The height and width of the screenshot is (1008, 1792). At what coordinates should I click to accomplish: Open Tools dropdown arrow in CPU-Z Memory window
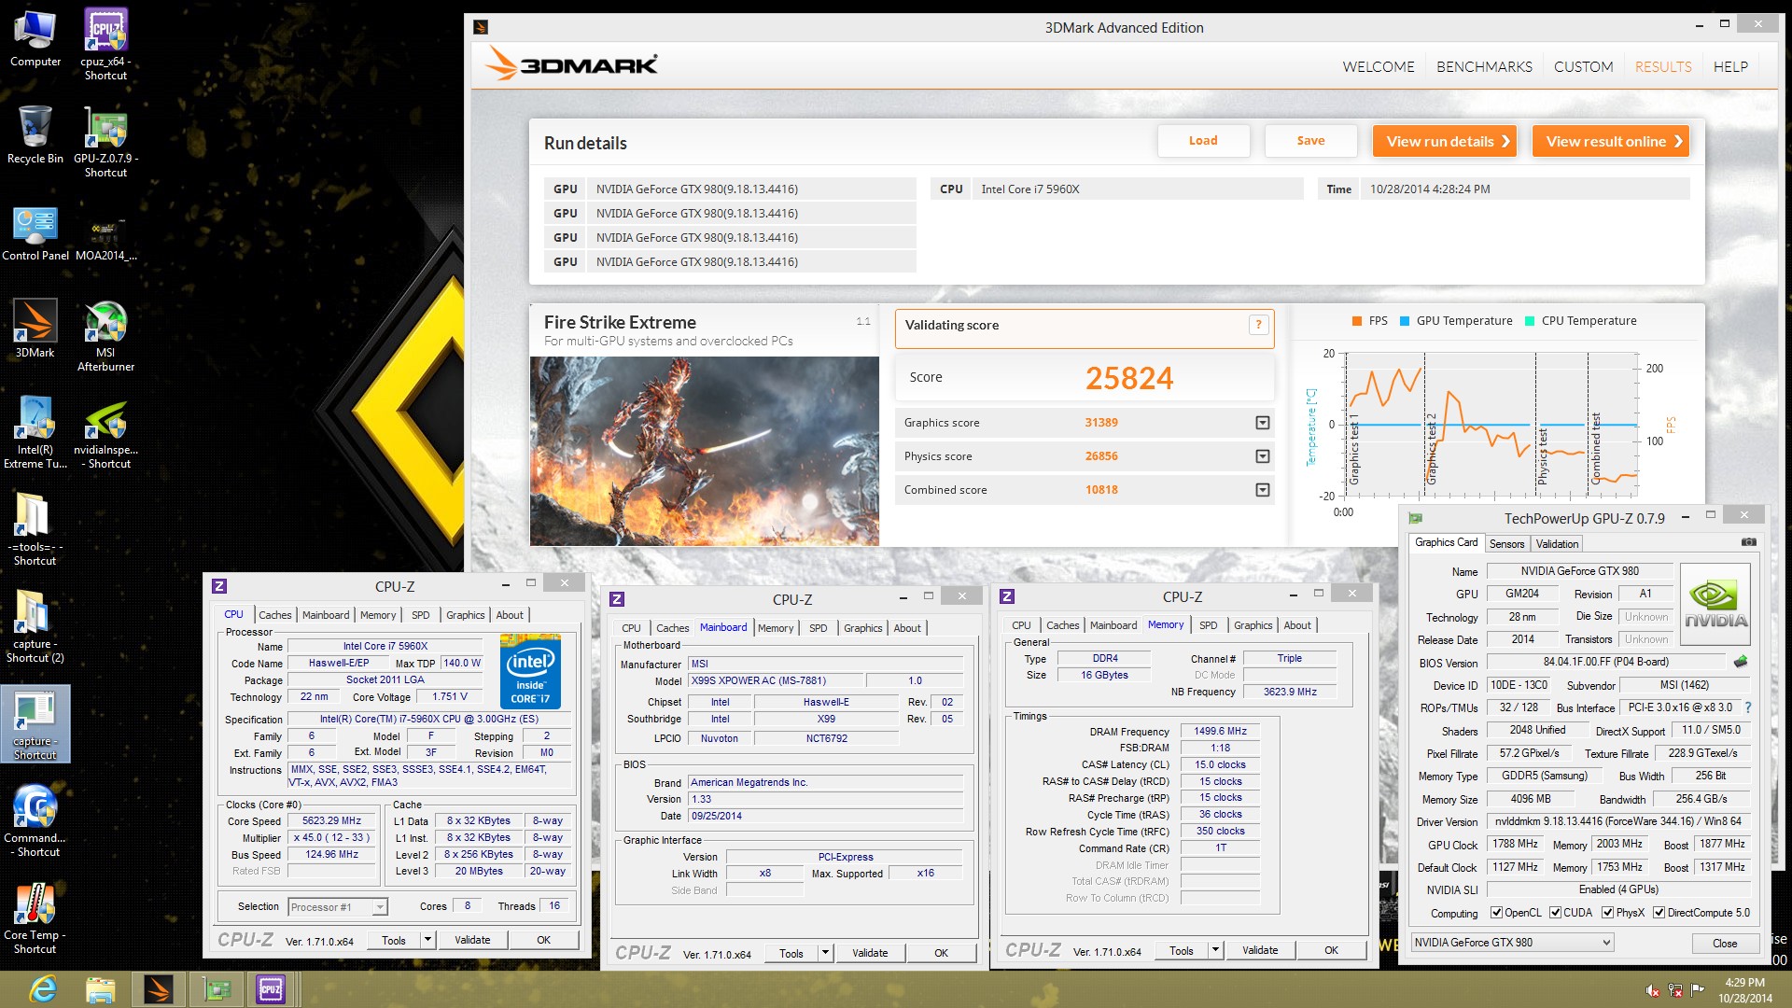pyautogui.click(x=1215, y=950)
